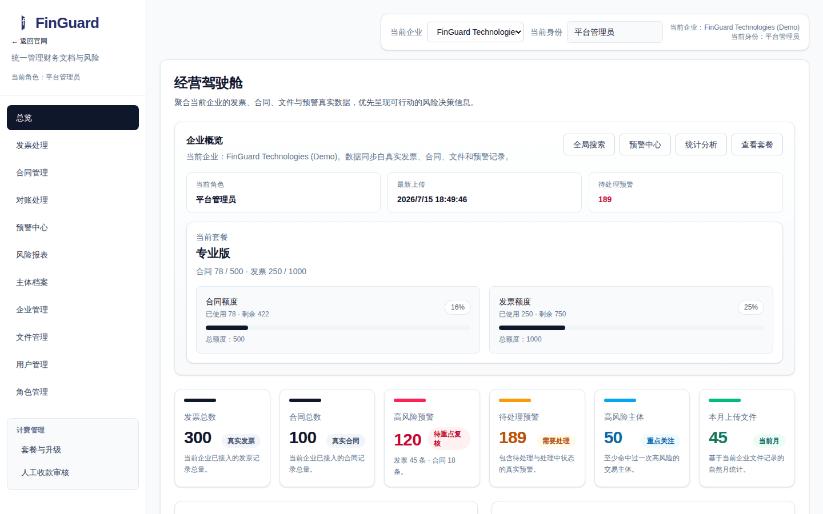Click the 返回官网 link
The height and width of the screenshot is (514, 823).
click(30, 41)
